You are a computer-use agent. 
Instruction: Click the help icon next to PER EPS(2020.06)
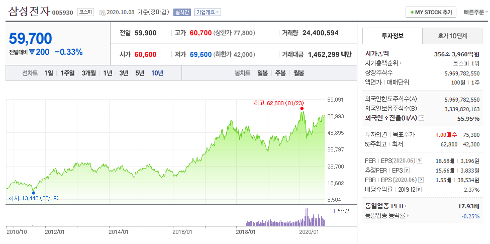tap(419, 161)
